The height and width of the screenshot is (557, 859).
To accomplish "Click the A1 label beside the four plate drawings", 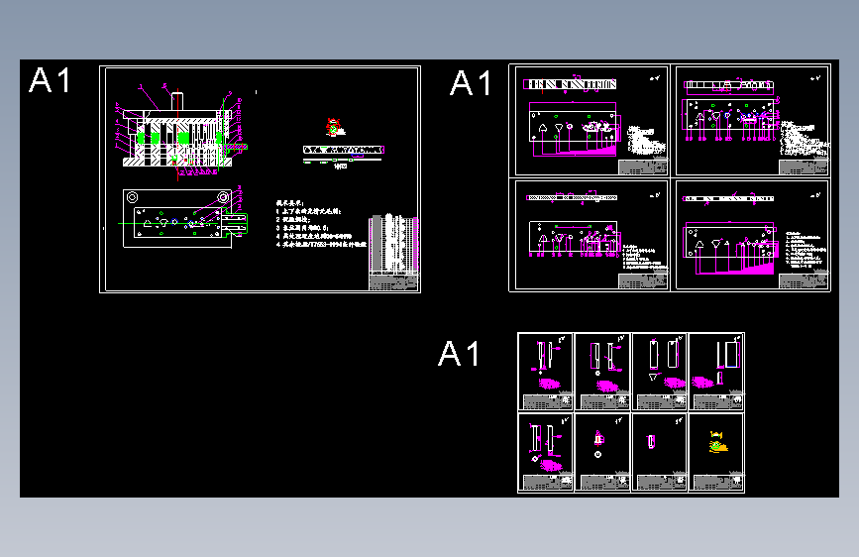I will (471, 83).
